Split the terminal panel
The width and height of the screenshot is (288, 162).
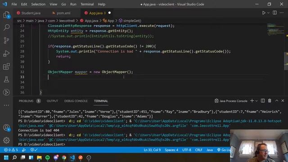[x=263, y=101]
